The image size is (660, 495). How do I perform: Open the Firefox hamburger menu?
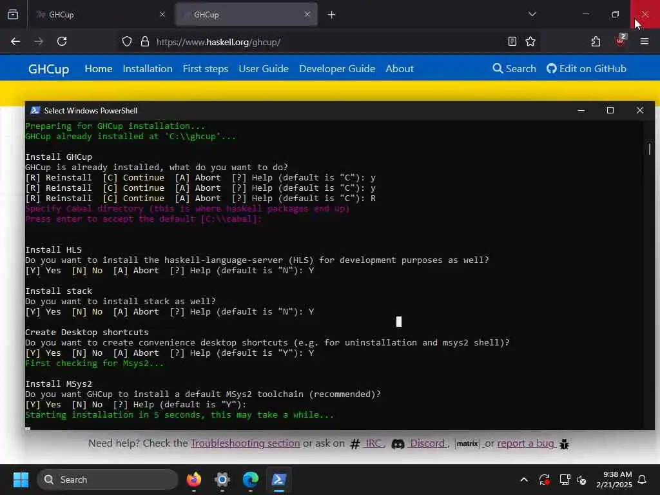(645, 42)
